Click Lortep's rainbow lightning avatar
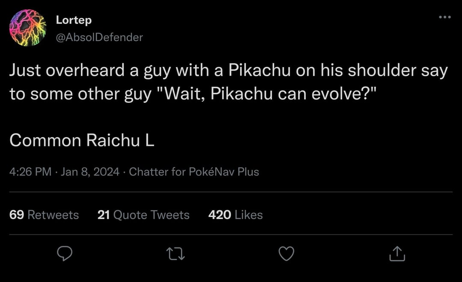 tap(27, 28)
